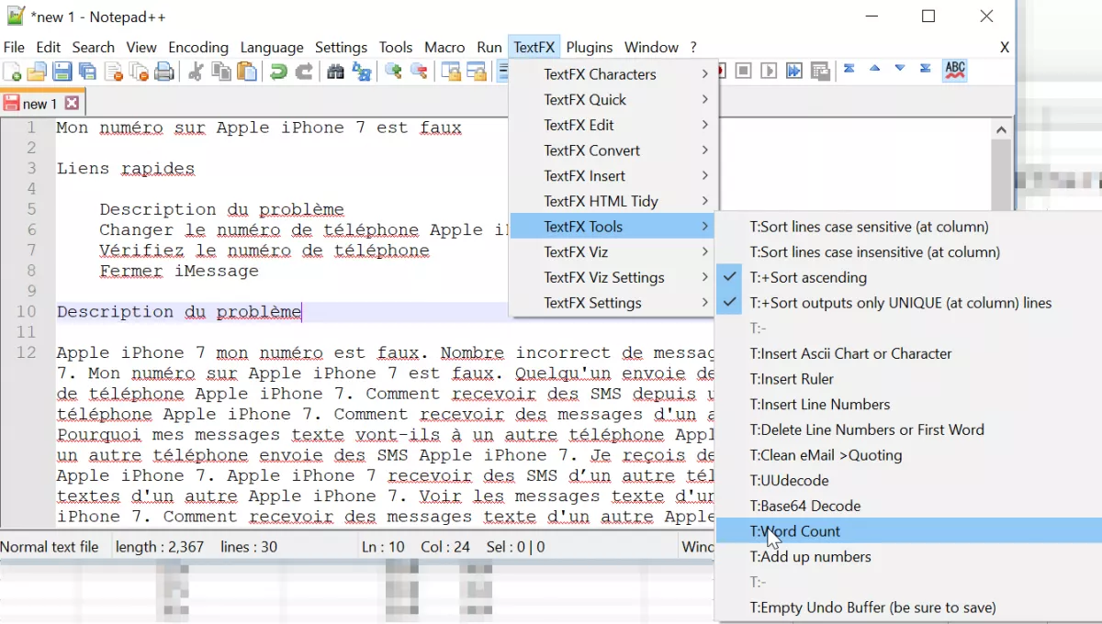Open Replace from the toolbar
The width and height of the screenshot is (1102, 624).
(361, 72)
